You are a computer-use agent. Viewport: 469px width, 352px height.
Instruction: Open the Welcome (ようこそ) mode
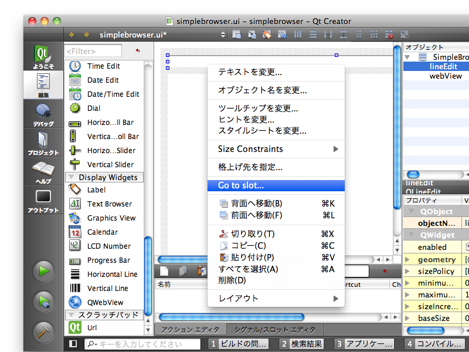pyautogui.click(x=44, y=57)
